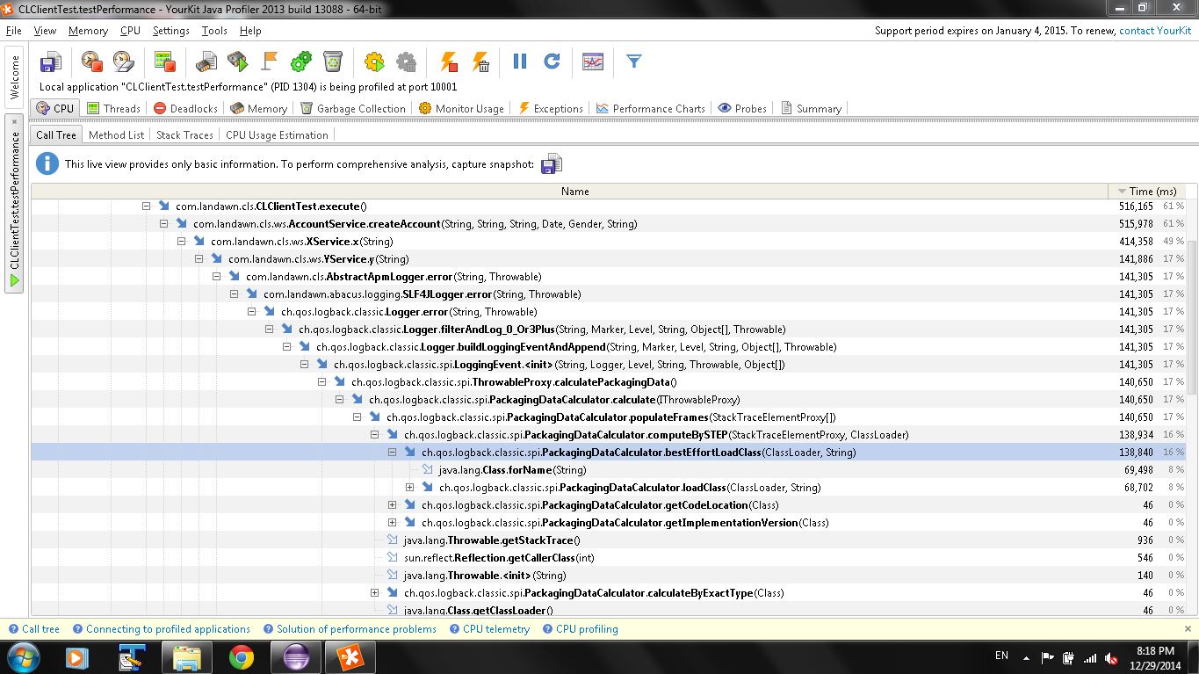Follow the contact YourKit link
The image size is (1199, 674).
click(x=1154, y=31)
